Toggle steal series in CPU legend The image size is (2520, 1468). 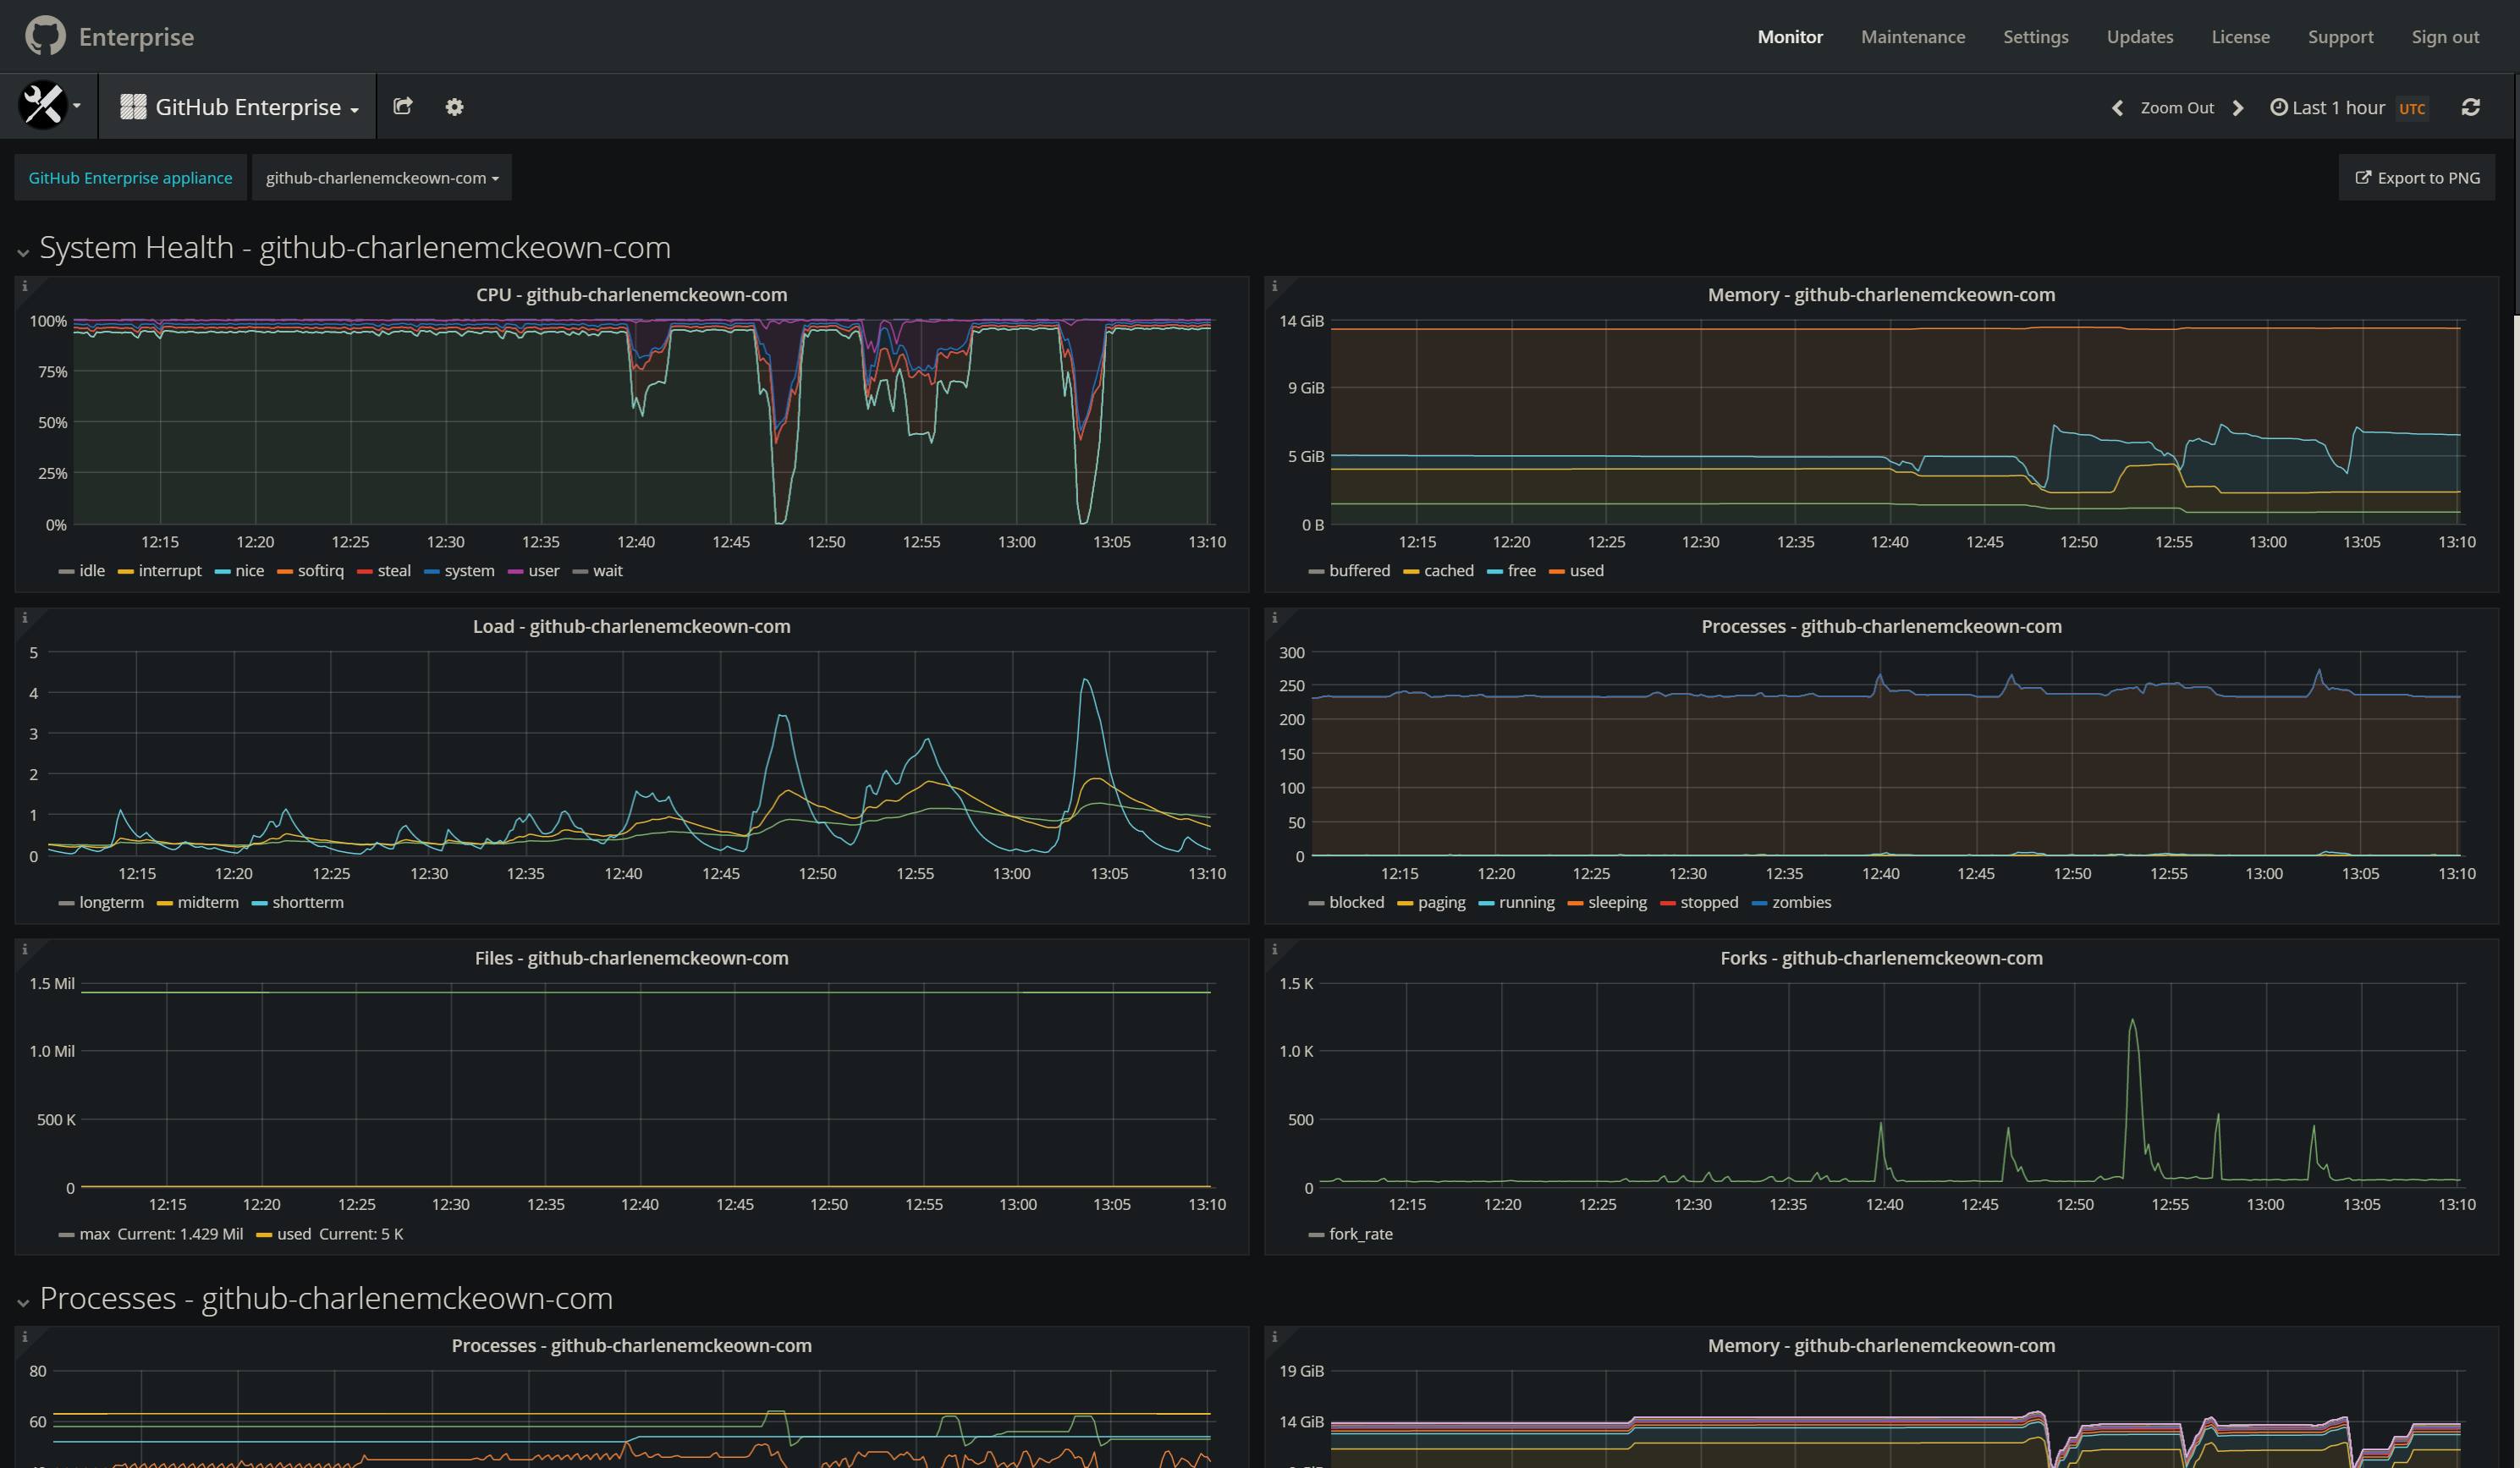394,571
